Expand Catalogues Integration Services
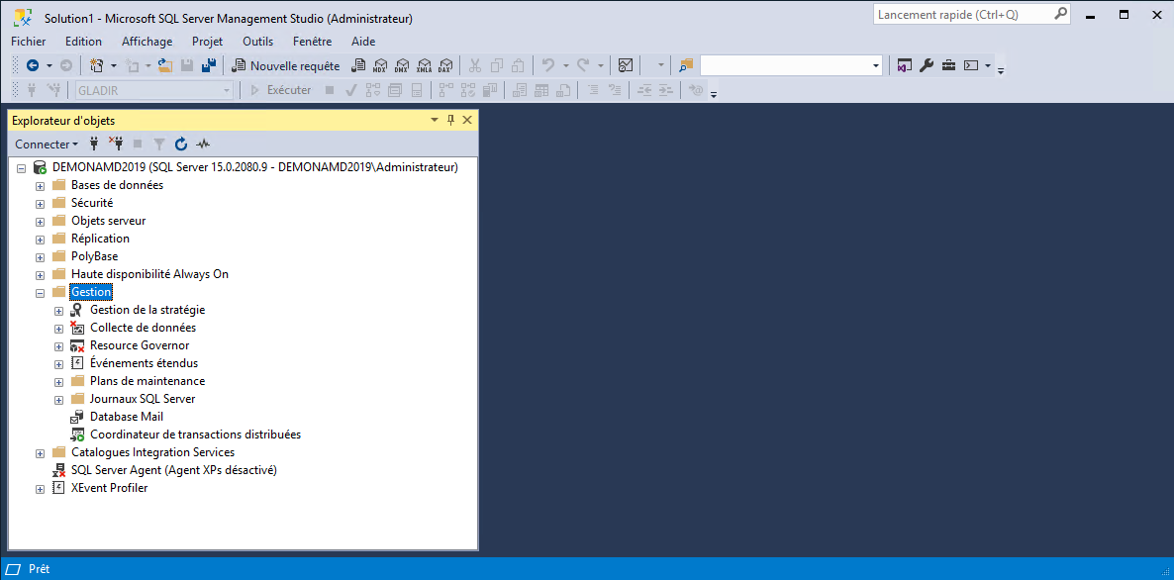 tap(41, 453)
